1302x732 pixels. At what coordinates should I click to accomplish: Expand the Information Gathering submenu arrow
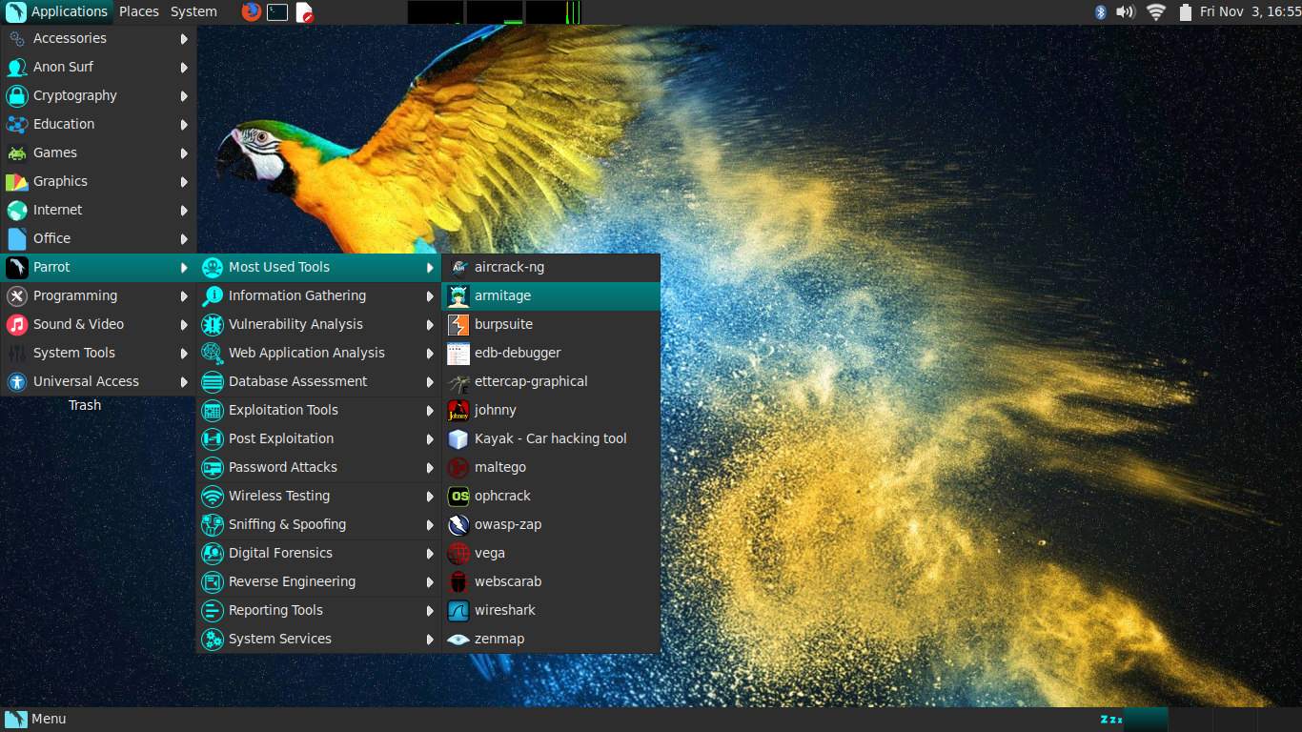(430, 296)
